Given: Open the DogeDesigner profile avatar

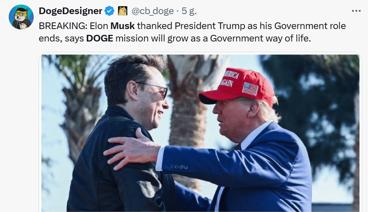Looking at the screenshot, I should click(21, 17).
